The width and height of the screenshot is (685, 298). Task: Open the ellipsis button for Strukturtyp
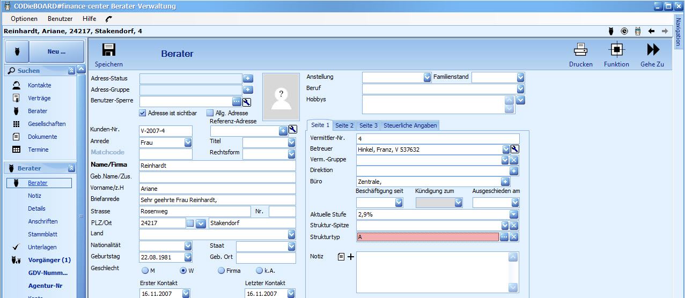[504, 237]
